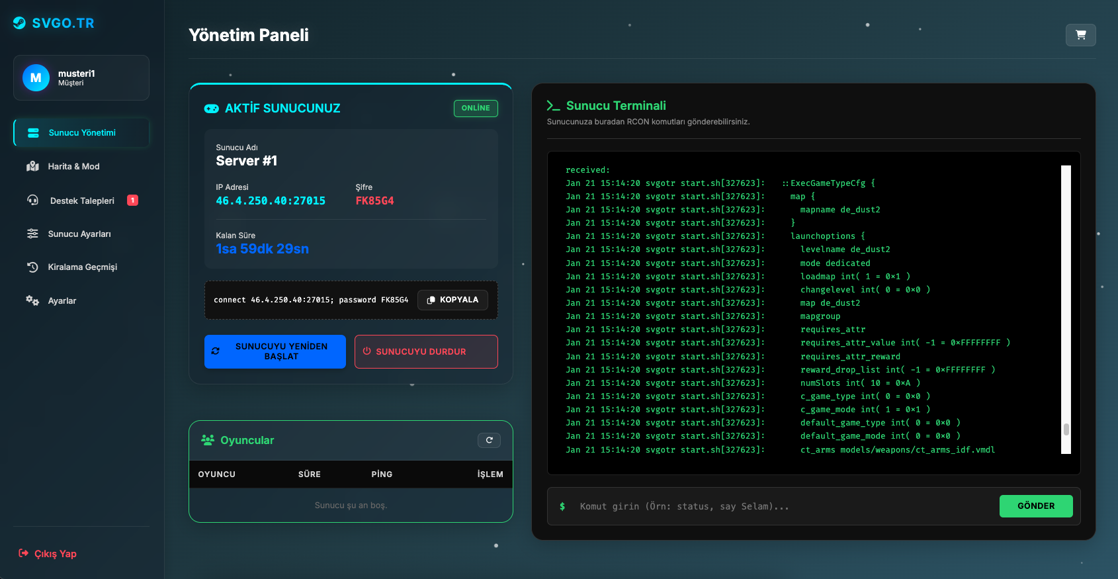Refresh the Oyuncular player list
Screen dimensions: 1118x579
tap(489, 440)
